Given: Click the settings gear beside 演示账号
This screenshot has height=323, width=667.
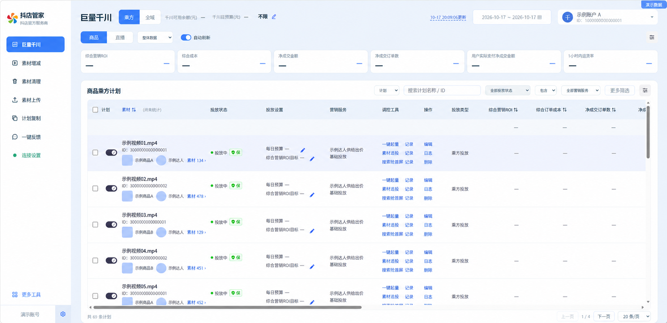Looking at the screenshot, I should pyautogui.click(x=63, y=314).
